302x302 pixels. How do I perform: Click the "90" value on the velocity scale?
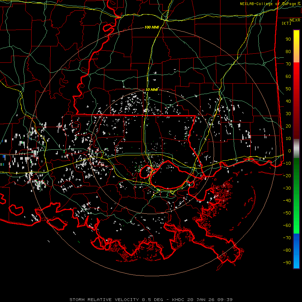click(288, 39)
